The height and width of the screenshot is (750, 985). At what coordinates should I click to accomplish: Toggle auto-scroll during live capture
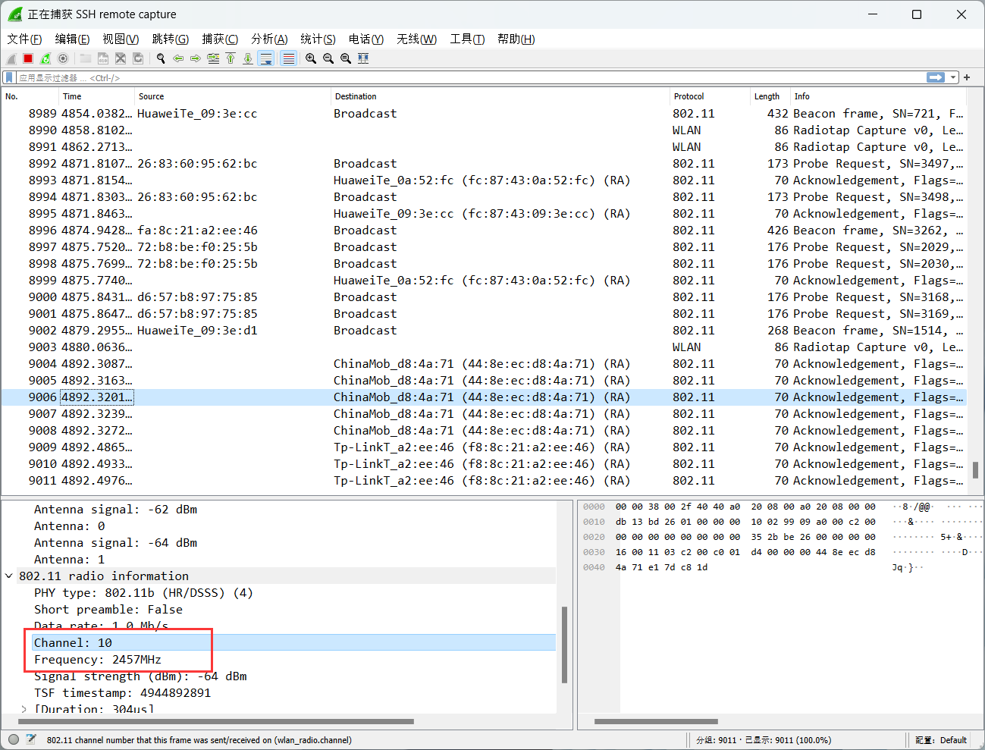266,58
